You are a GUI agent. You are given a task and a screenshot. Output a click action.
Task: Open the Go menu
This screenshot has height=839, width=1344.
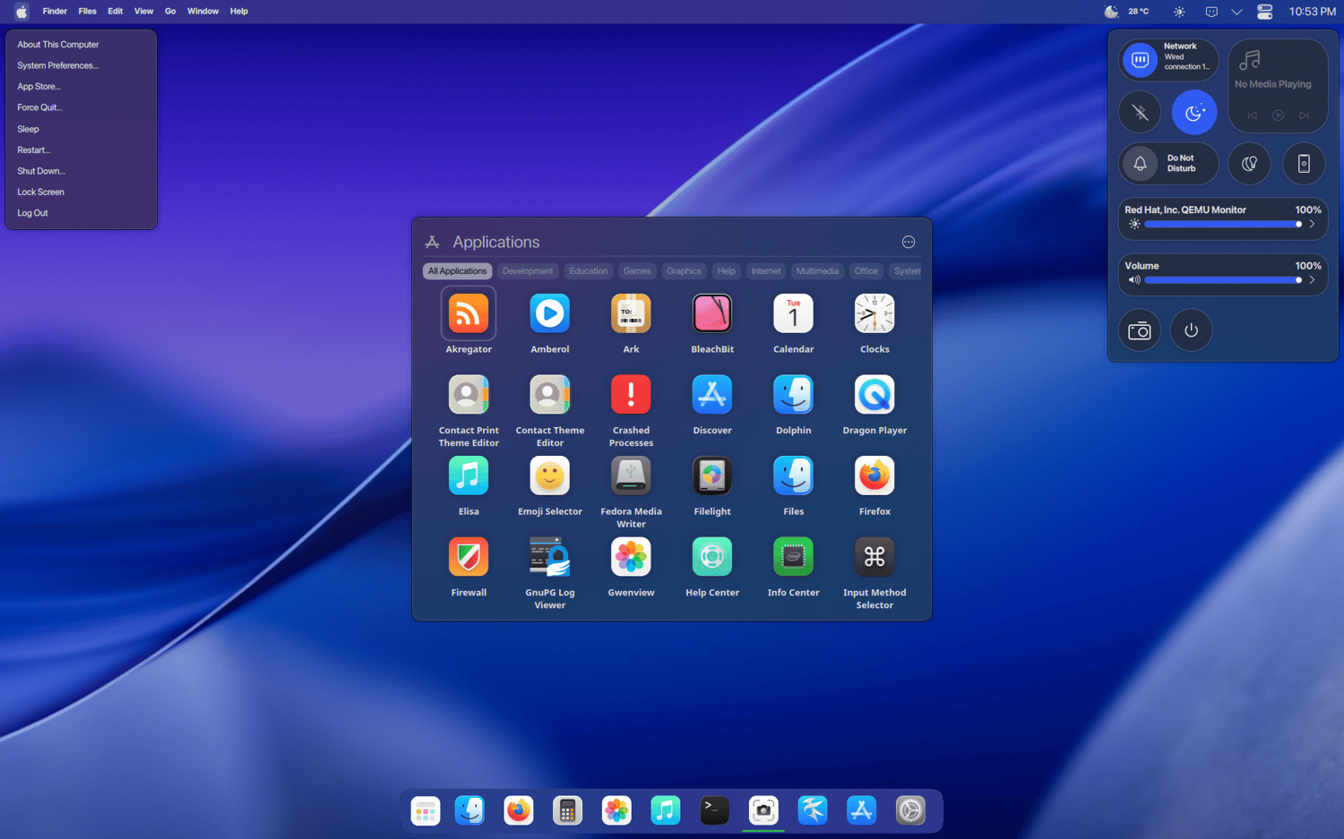[x=170, y=12]
